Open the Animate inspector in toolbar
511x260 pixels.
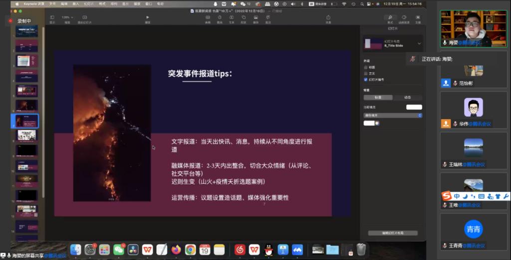(404, 18)
